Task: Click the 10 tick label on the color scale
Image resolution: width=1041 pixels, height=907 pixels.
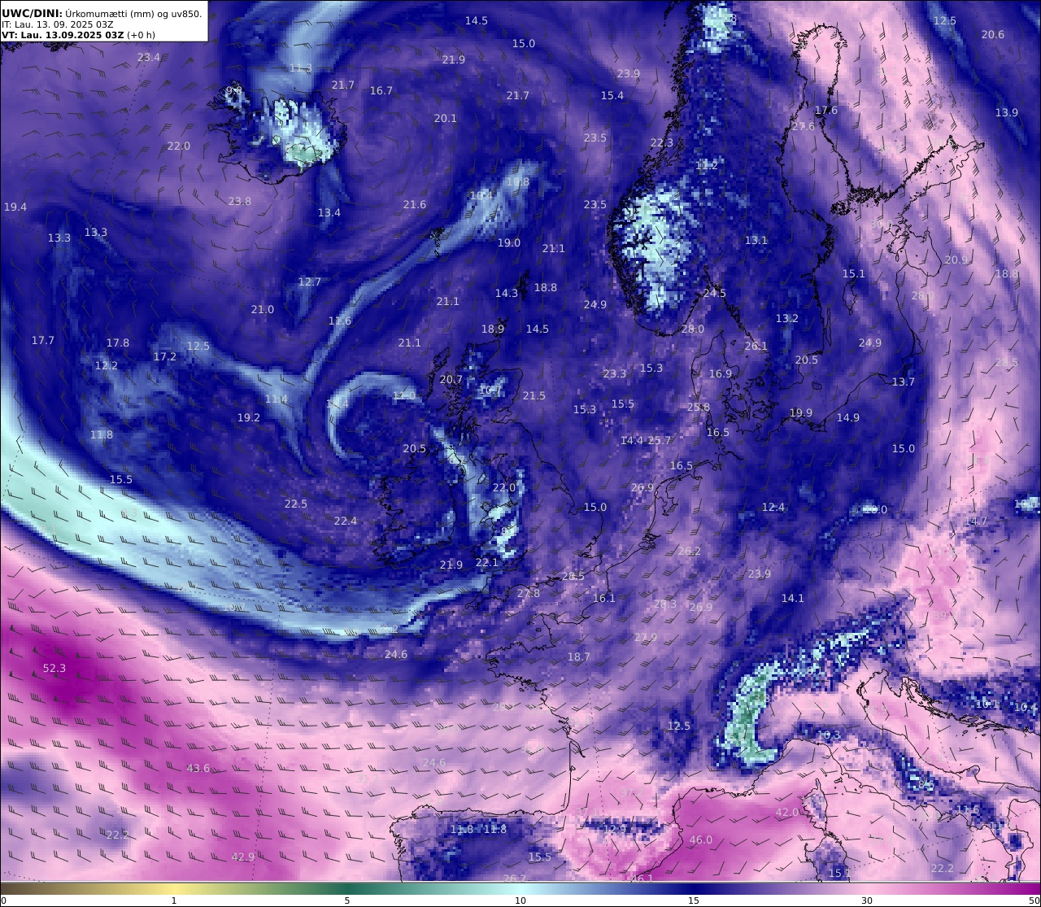Action: tap(520, 900)
